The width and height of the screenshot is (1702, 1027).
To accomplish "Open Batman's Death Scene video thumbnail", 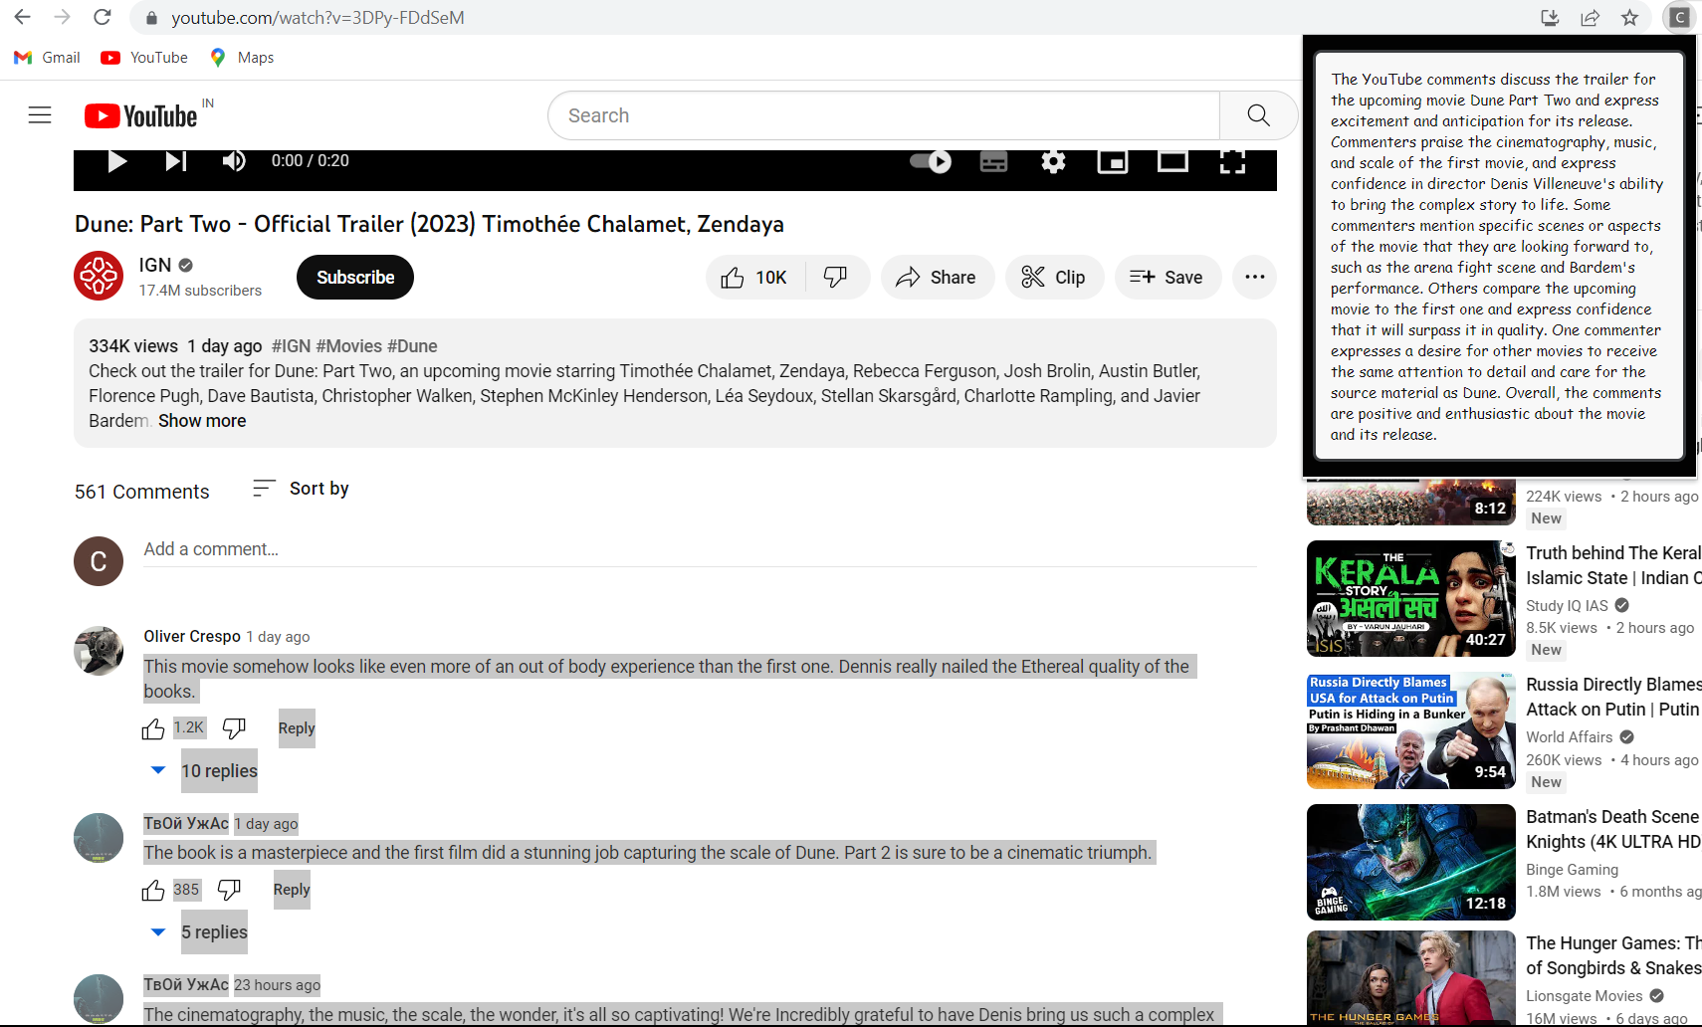I will [x=1410, y=862].
